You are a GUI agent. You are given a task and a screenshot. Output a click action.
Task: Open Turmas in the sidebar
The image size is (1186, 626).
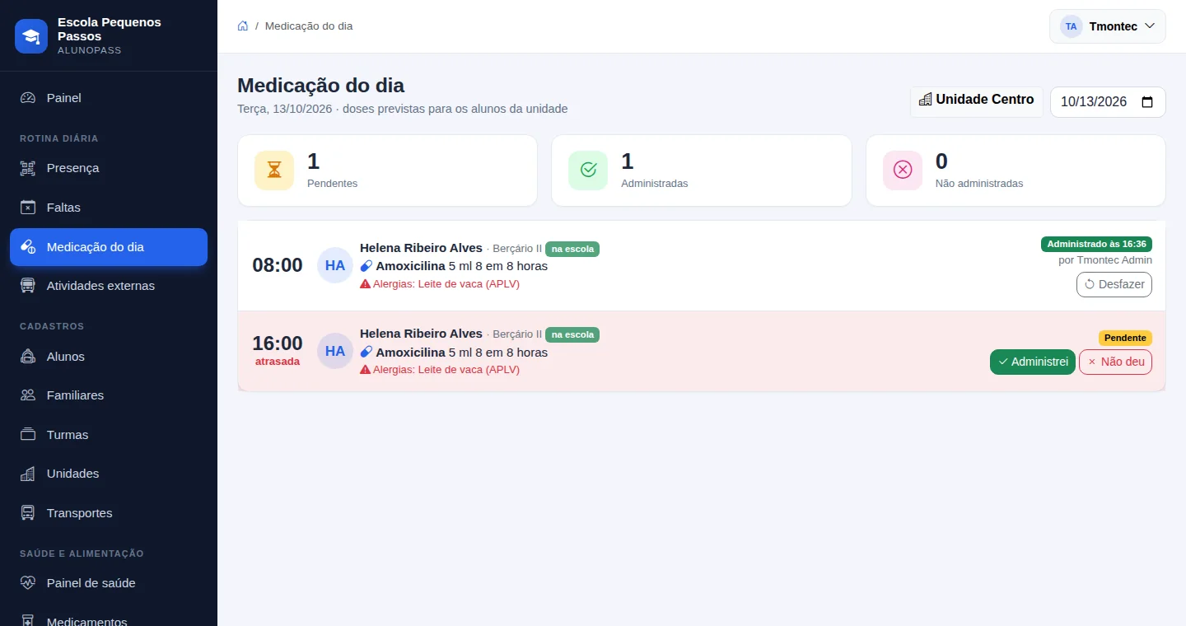pos(109,435)
